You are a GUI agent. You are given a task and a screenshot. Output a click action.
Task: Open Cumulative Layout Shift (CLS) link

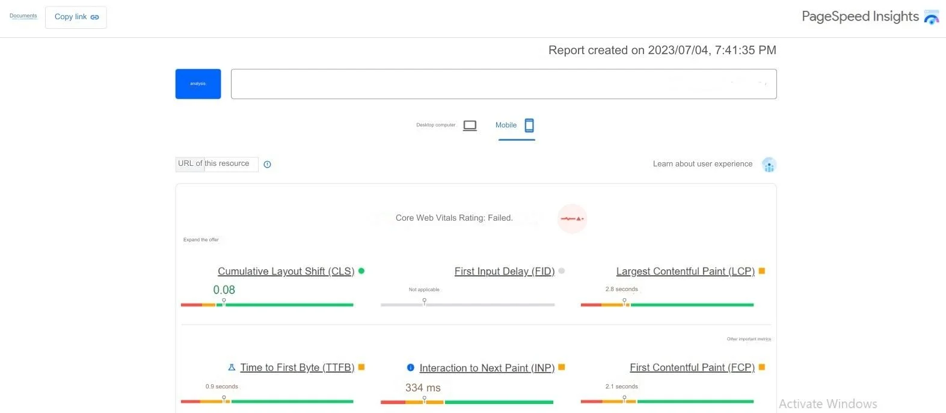pyautogui.click(x=286, y=271)
